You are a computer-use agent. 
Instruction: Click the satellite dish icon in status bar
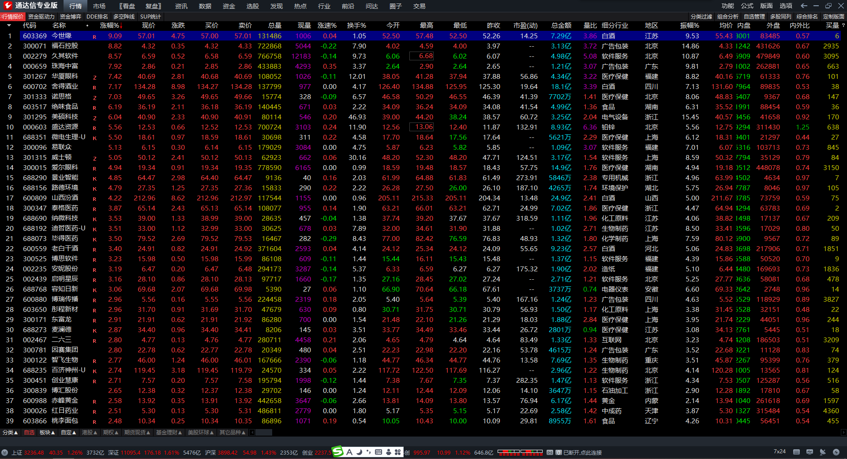(x=823, y=452)
